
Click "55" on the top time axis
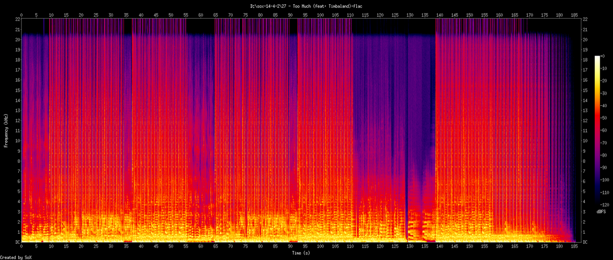(x=186, y=14)
